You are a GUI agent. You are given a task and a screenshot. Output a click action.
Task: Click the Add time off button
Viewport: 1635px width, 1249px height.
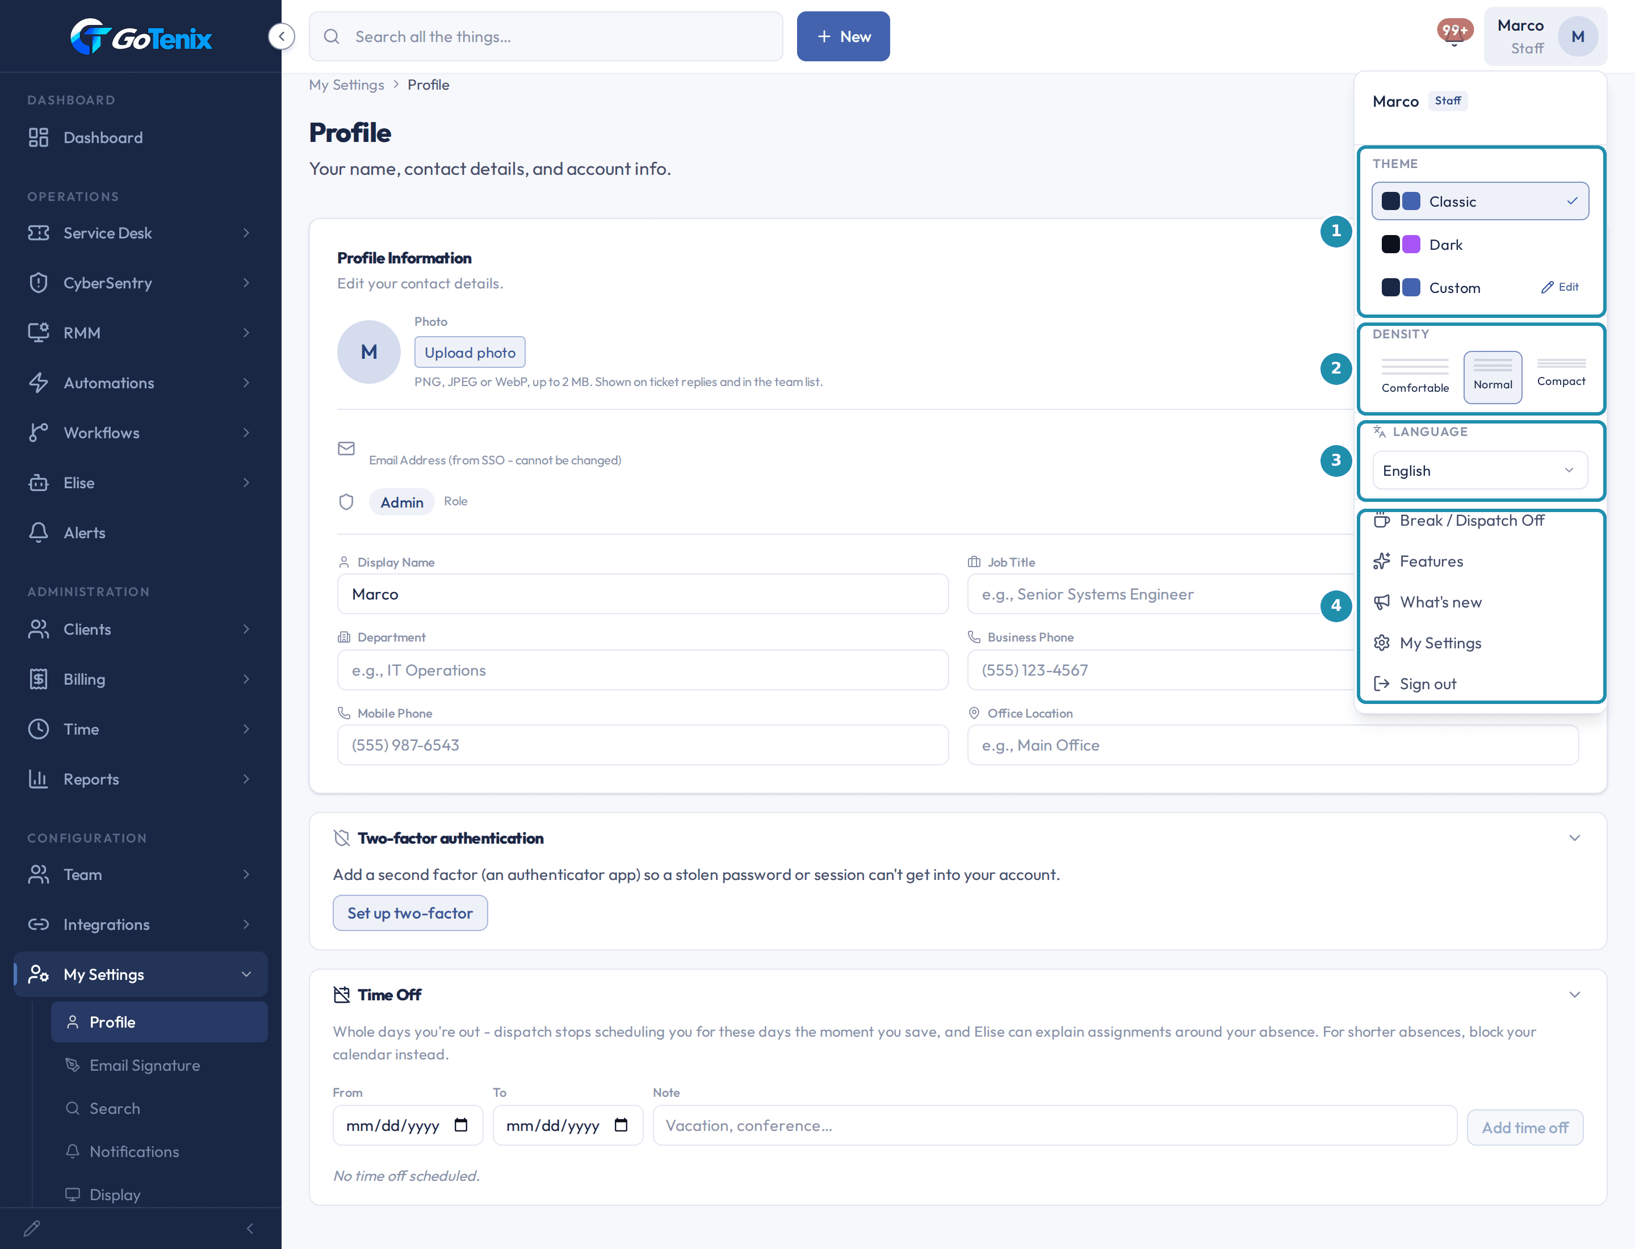(x=1524, y=1128)
